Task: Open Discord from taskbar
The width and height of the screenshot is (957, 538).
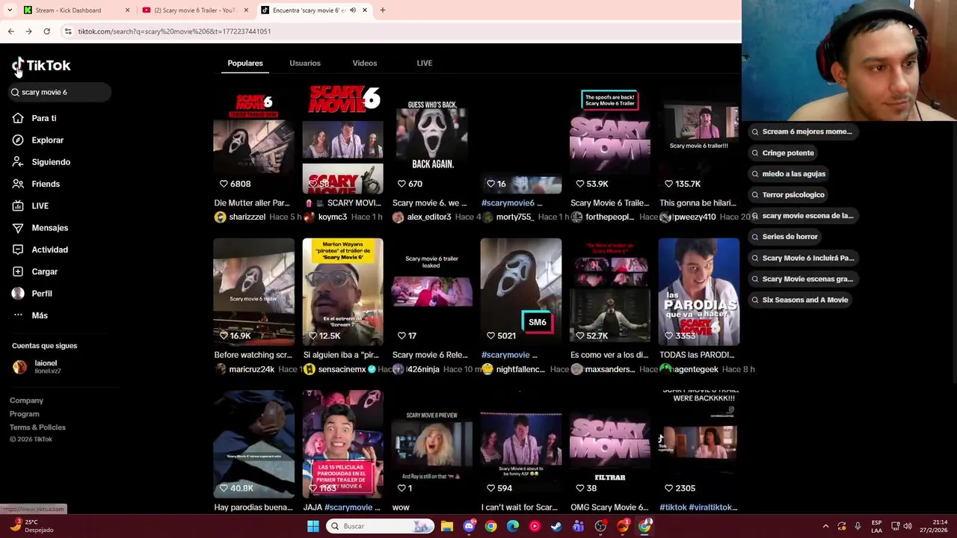Action: point(469,526)
